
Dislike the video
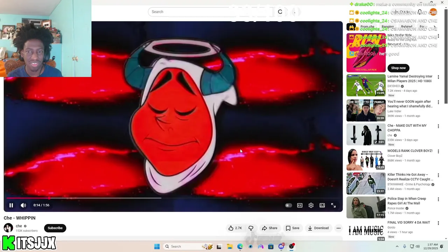[251, 228]
